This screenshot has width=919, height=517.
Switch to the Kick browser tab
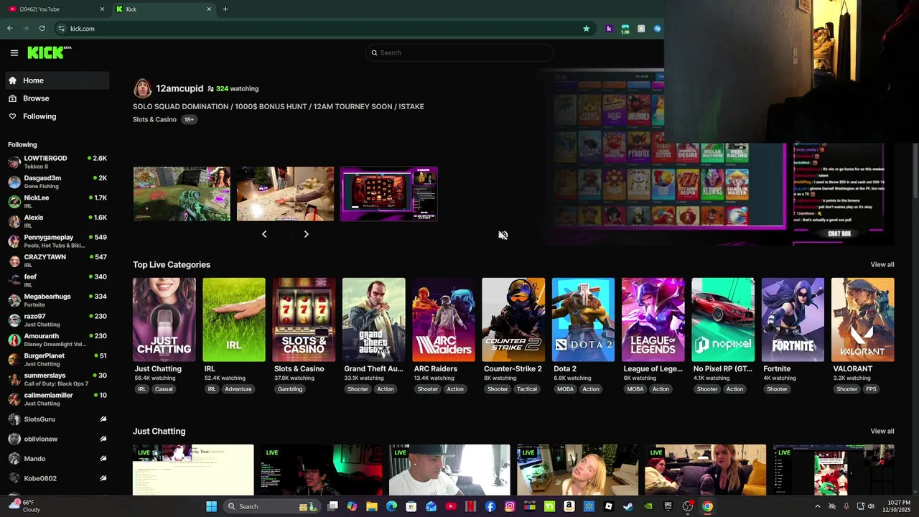(164, 9)
